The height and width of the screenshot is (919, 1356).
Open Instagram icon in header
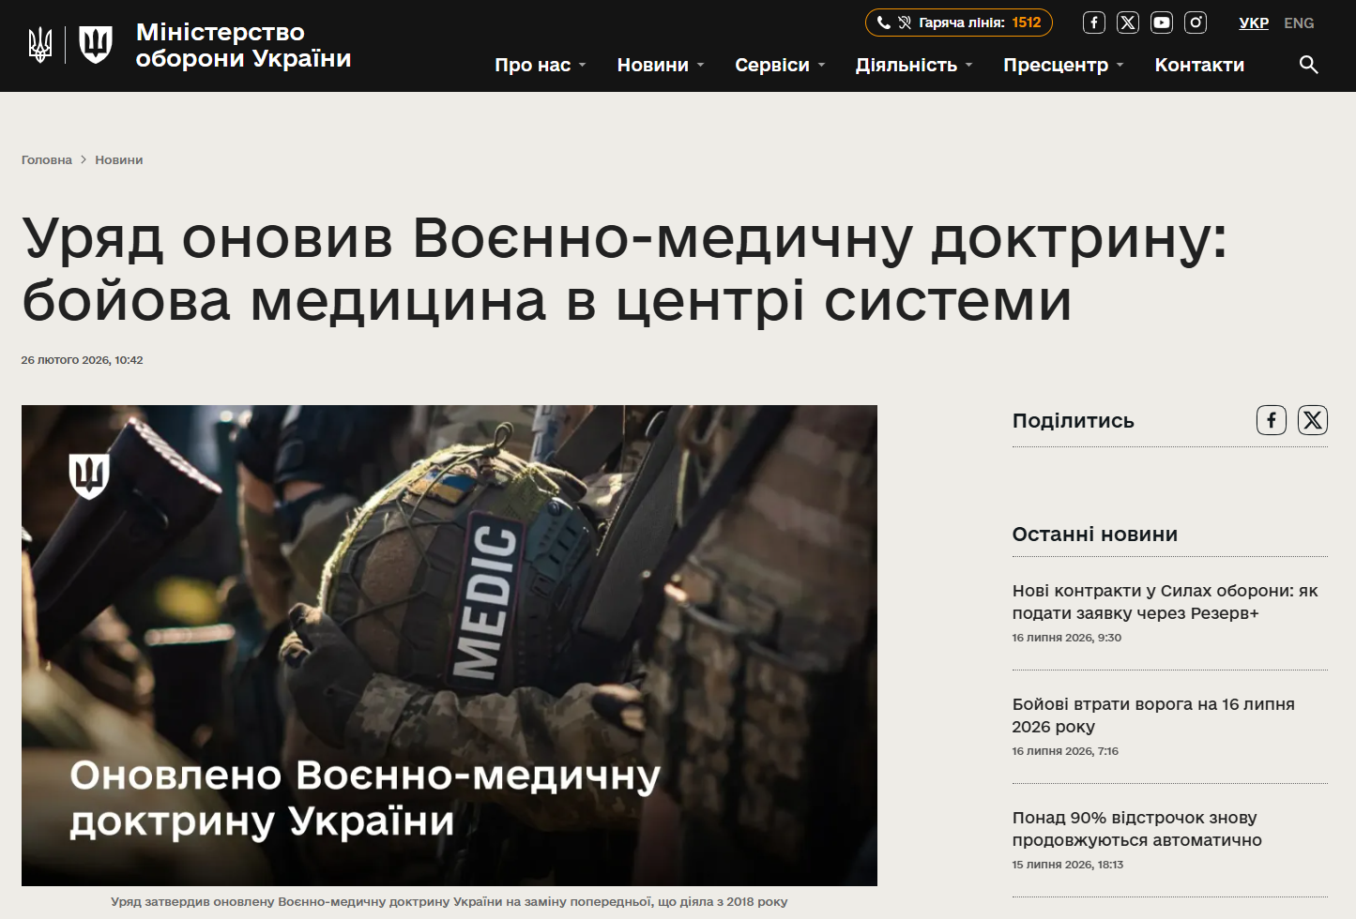(1196, 23)
